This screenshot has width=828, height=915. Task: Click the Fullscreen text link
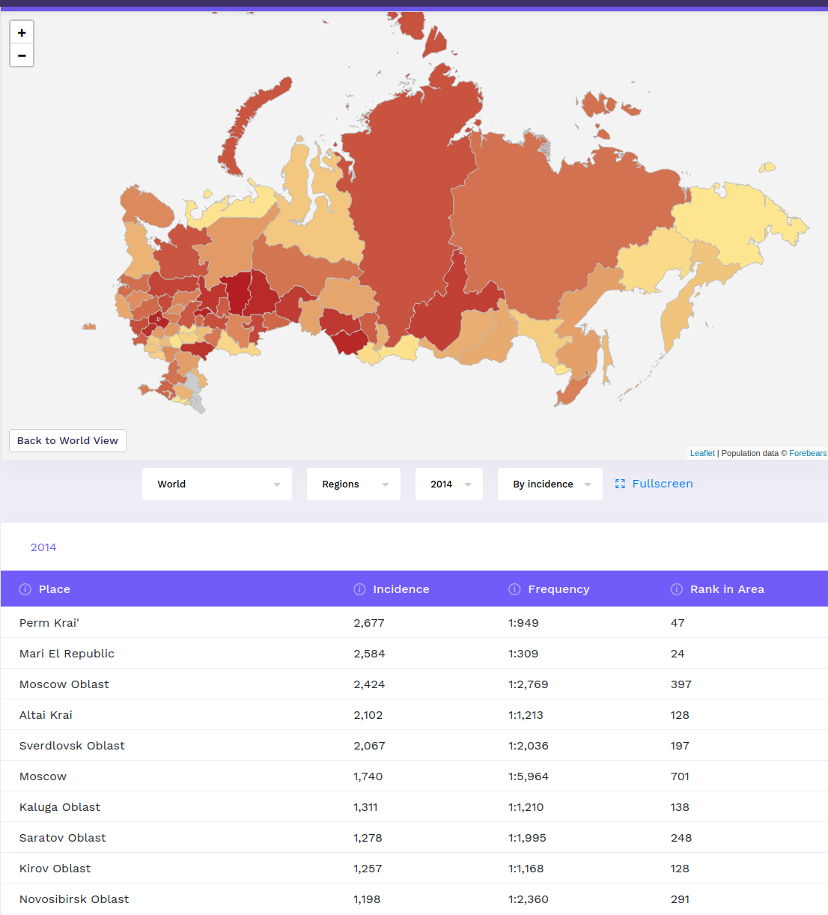click(x=663, y=484)
